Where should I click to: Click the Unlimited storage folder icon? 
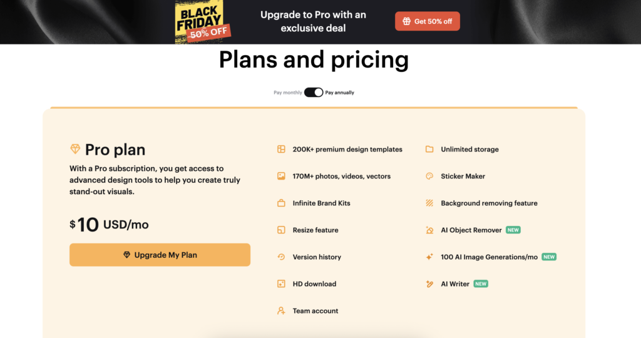pyautogui.click(x=429, y=150)
